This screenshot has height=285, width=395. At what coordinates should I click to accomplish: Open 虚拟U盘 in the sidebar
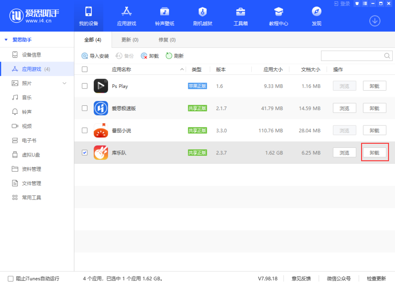(x=33, y=155)
